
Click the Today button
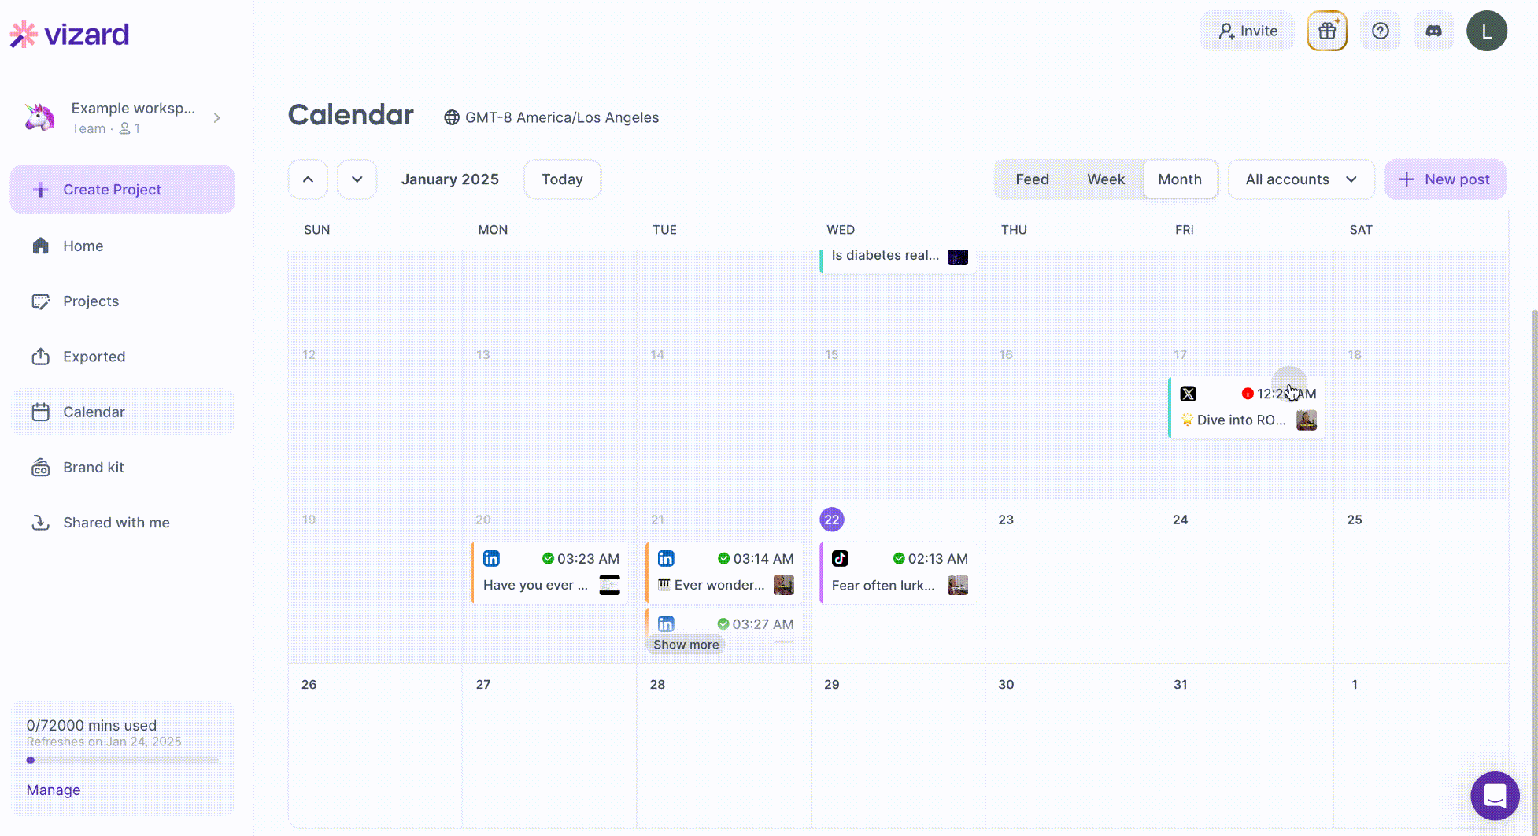pyautogui.click(x=562, y=179)
